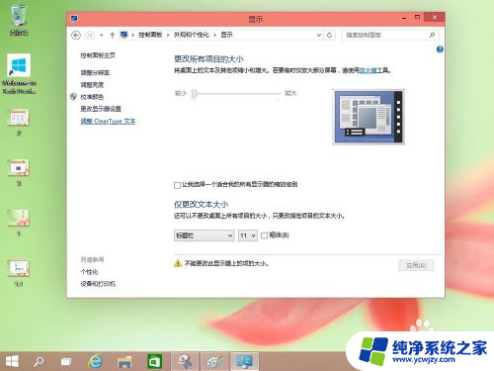
Task: Open the Windows Start button
Action: (12, 361)
